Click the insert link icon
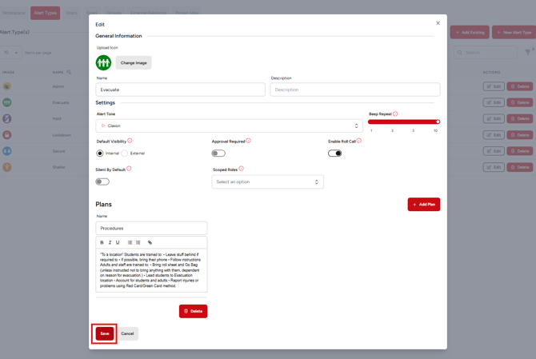 150,242
